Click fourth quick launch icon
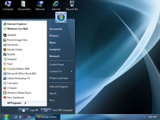Image resolution: width=160 pixels, height=120 pixels. 29,117
